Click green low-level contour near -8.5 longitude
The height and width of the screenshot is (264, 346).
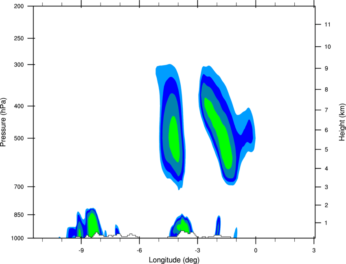[93, 224]
